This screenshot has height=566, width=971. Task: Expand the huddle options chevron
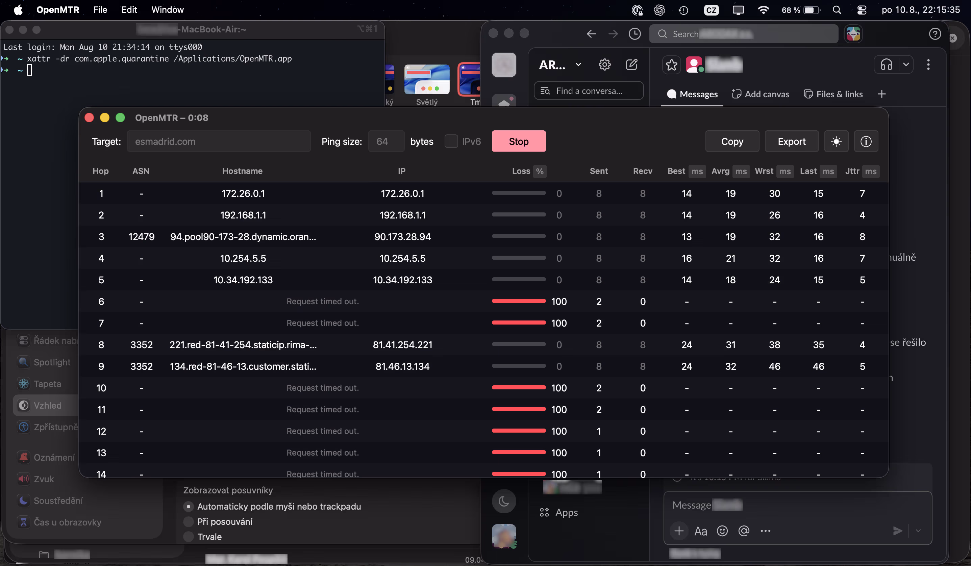pos(906,64)
